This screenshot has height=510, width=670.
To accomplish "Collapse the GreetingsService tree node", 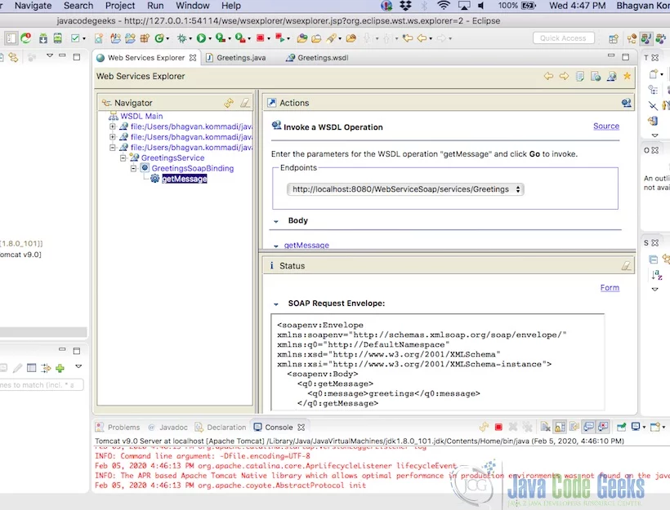I will pyautogui.click(x=123, y=157).
